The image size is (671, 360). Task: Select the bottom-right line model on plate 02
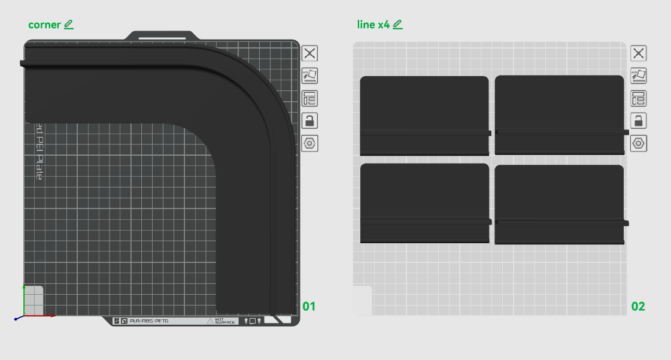(x=560, y=205)
